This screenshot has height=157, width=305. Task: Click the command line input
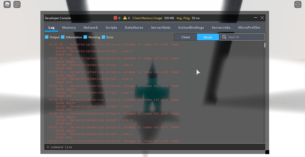[x=155, y=147]
